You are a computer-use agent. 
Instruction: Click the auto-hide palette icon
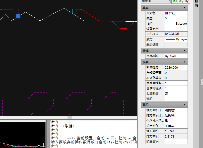196,1
